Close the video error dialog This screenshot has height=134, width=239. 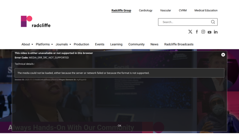coord(223,55)
